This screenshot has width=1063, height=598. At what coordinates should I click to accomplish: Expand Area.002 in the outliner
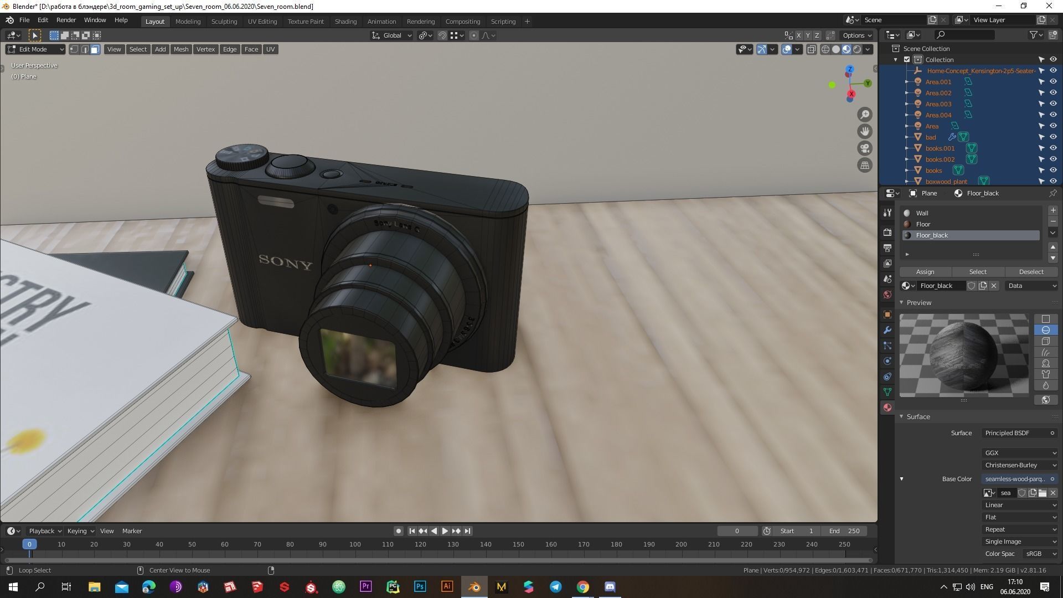click(x=907, y=93)
